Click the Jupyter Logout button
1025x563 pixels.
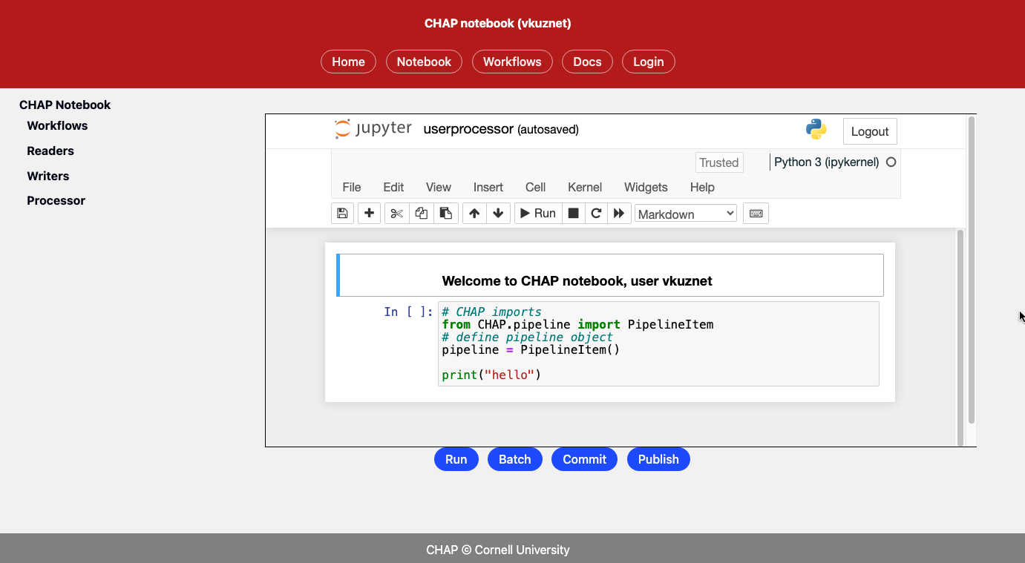[870, 131]
